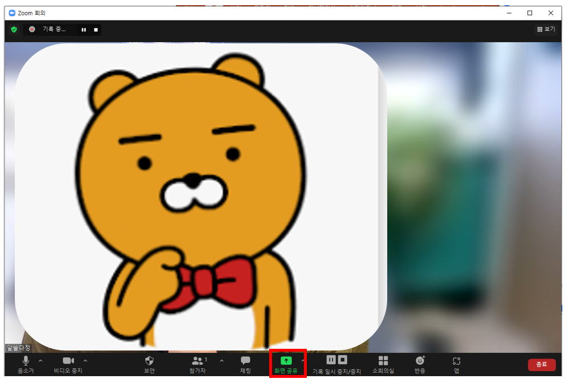The width and height of the screenshot is (568, 383).
Task: Click the green encryption shield icon
Action: pos(14,29)
